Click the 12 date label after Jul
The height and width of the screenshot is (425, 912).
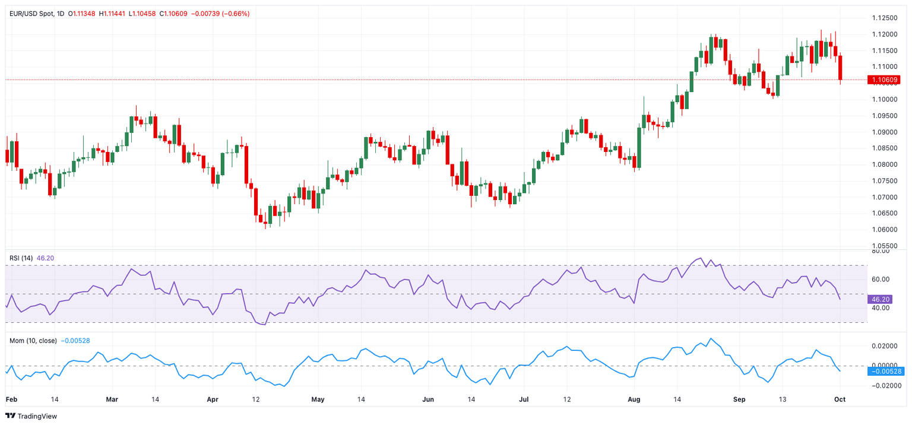(x=567, y=400)
